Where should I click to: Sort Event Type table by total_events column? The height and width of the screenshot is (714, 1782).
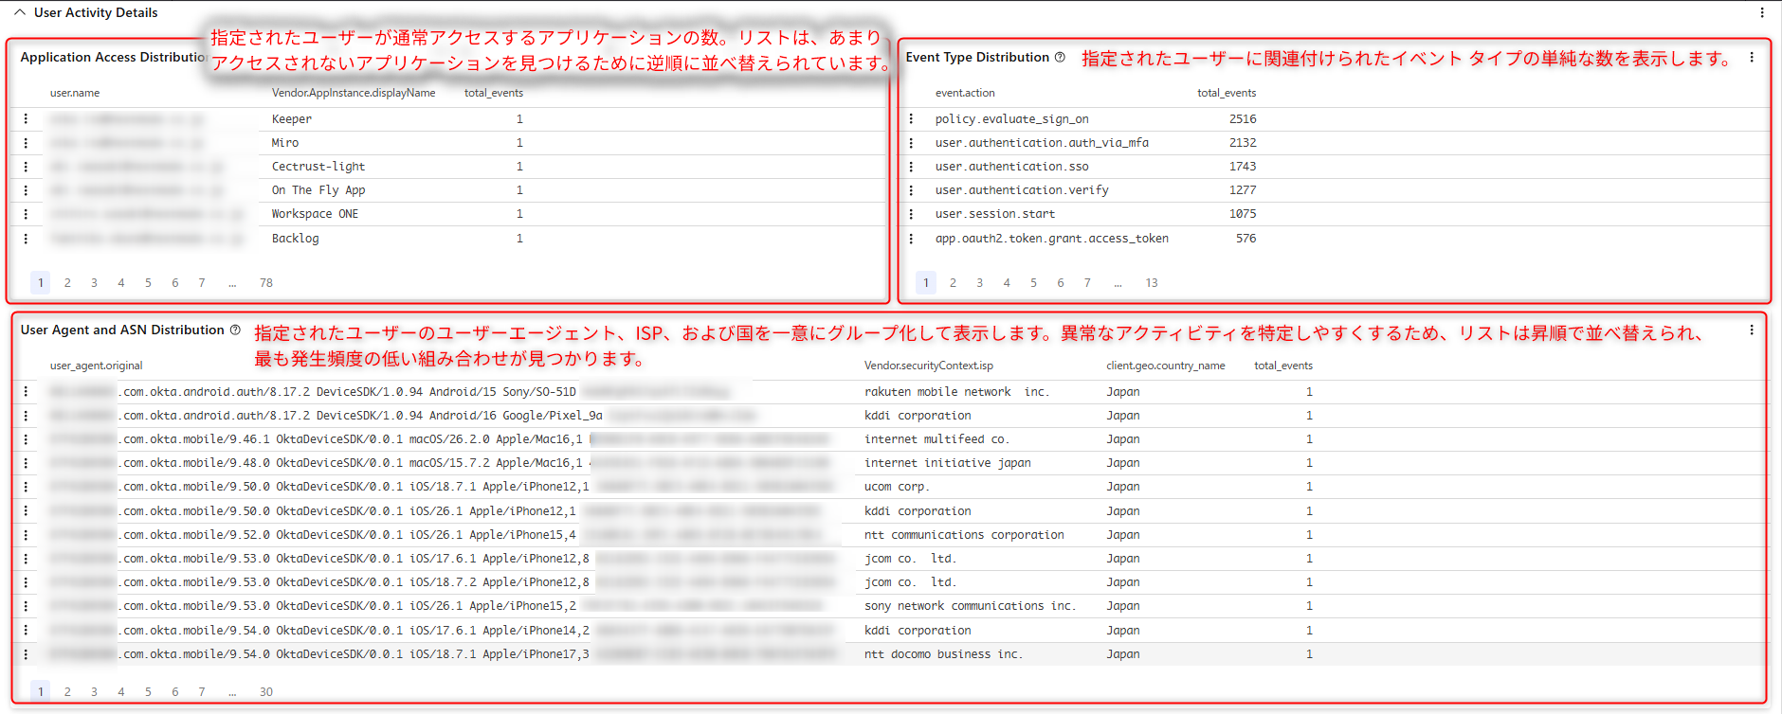pos(1227,93)
